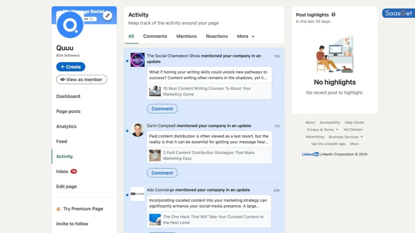415x233 pixels.
Task: Open '10 Best Content Writing Courses' article title
Action: tap(207, 91)
